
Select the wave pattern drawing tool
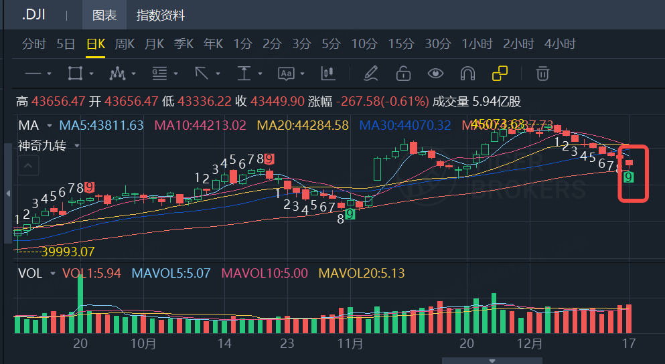click(117, 74)
